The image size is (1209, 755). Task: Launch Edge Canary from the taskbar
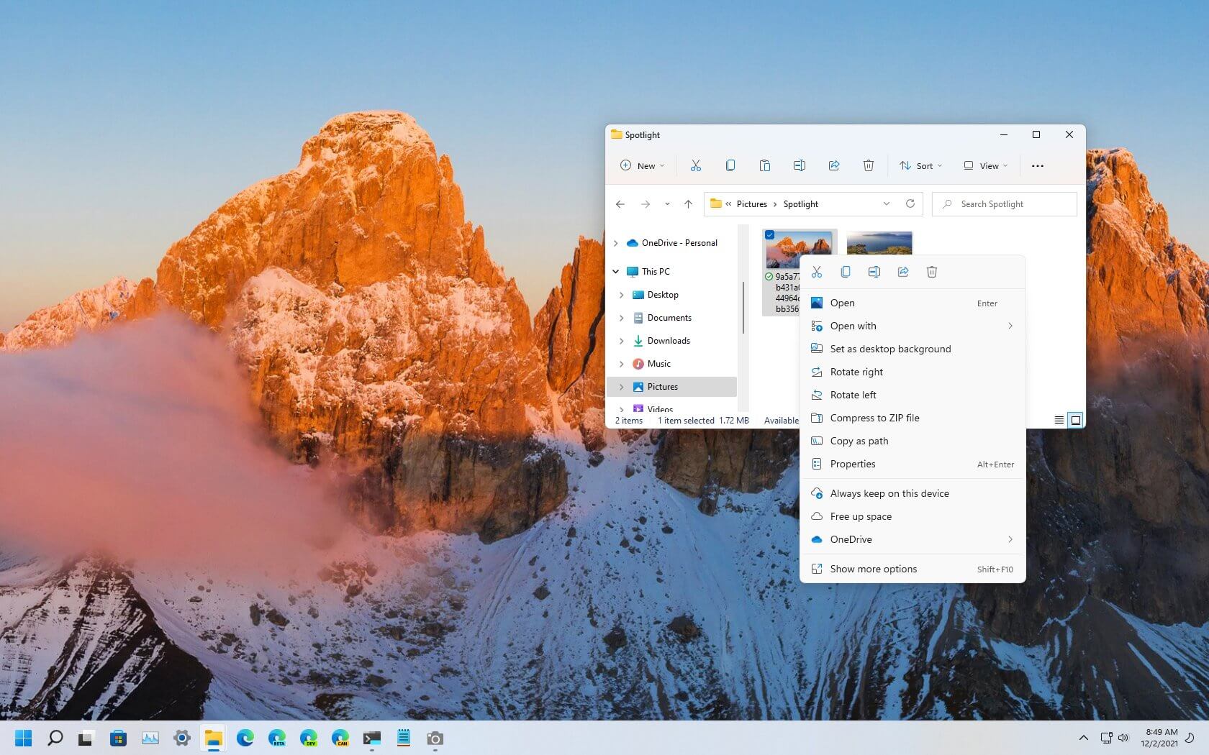pyautogui.click(x=340, y=738)
